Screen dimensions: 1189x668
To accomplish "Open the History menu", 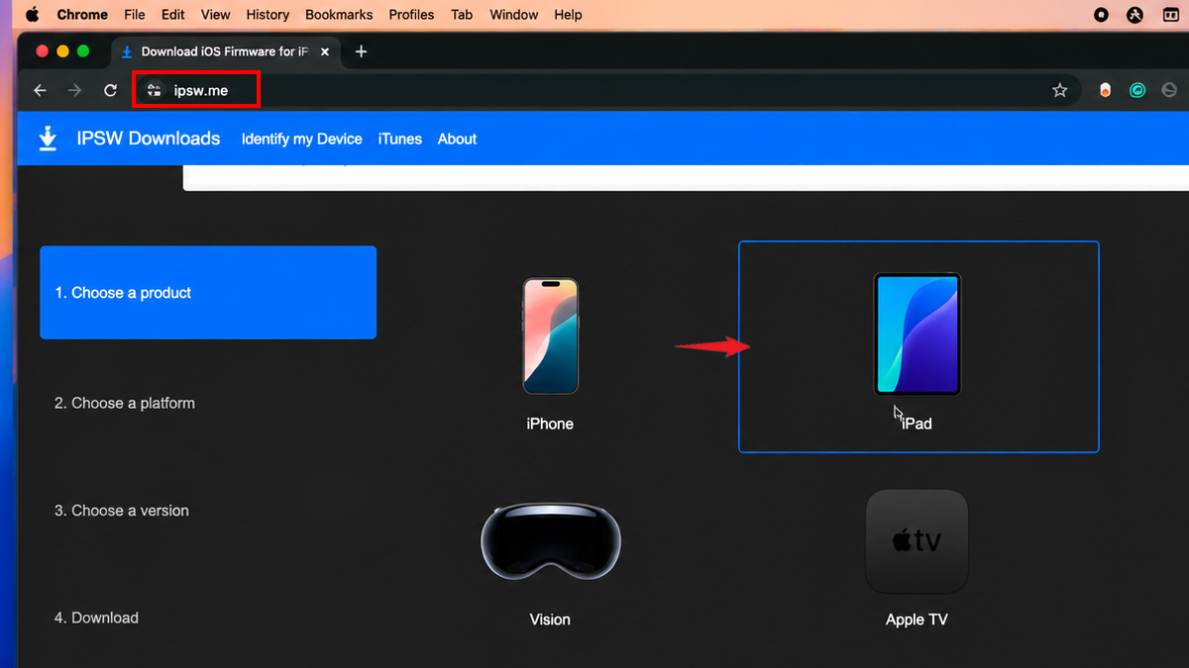I will (268, 15).
